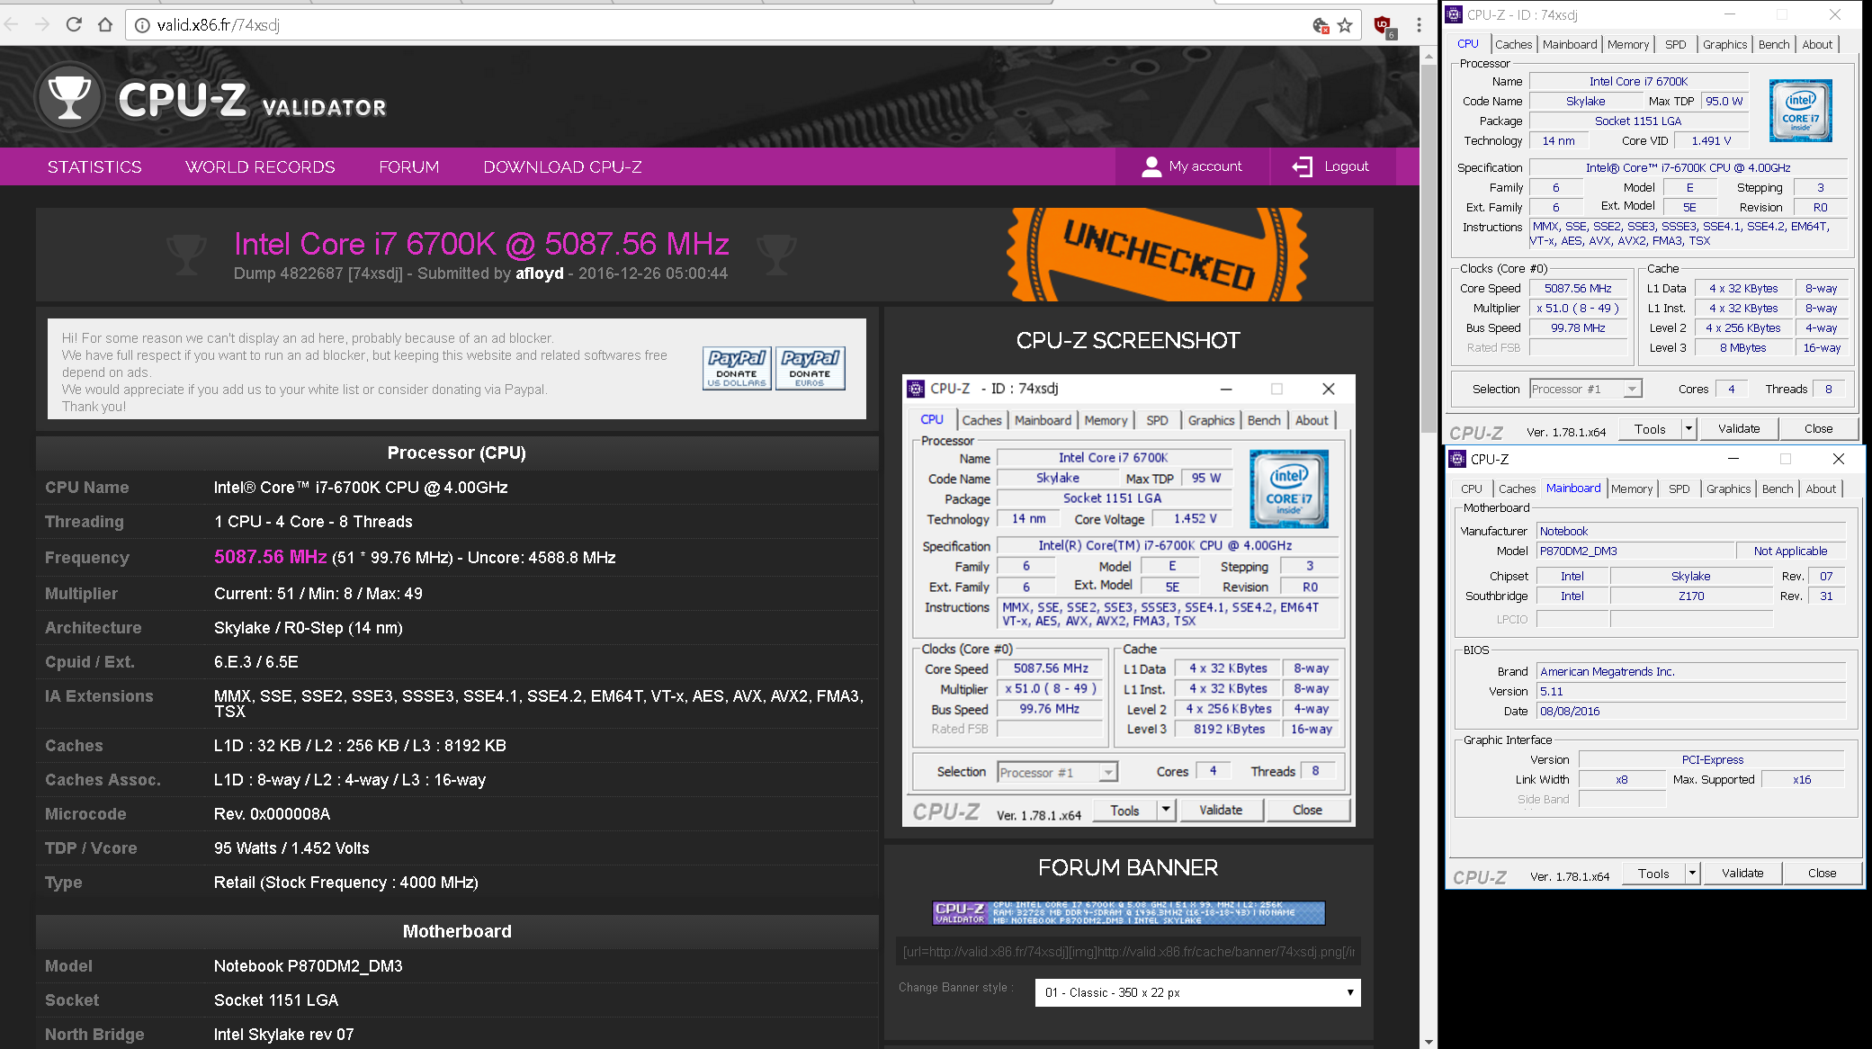Screen dimensions: 1872x1049
Task: Click the My account user icon
Action: click(1151, 166)
